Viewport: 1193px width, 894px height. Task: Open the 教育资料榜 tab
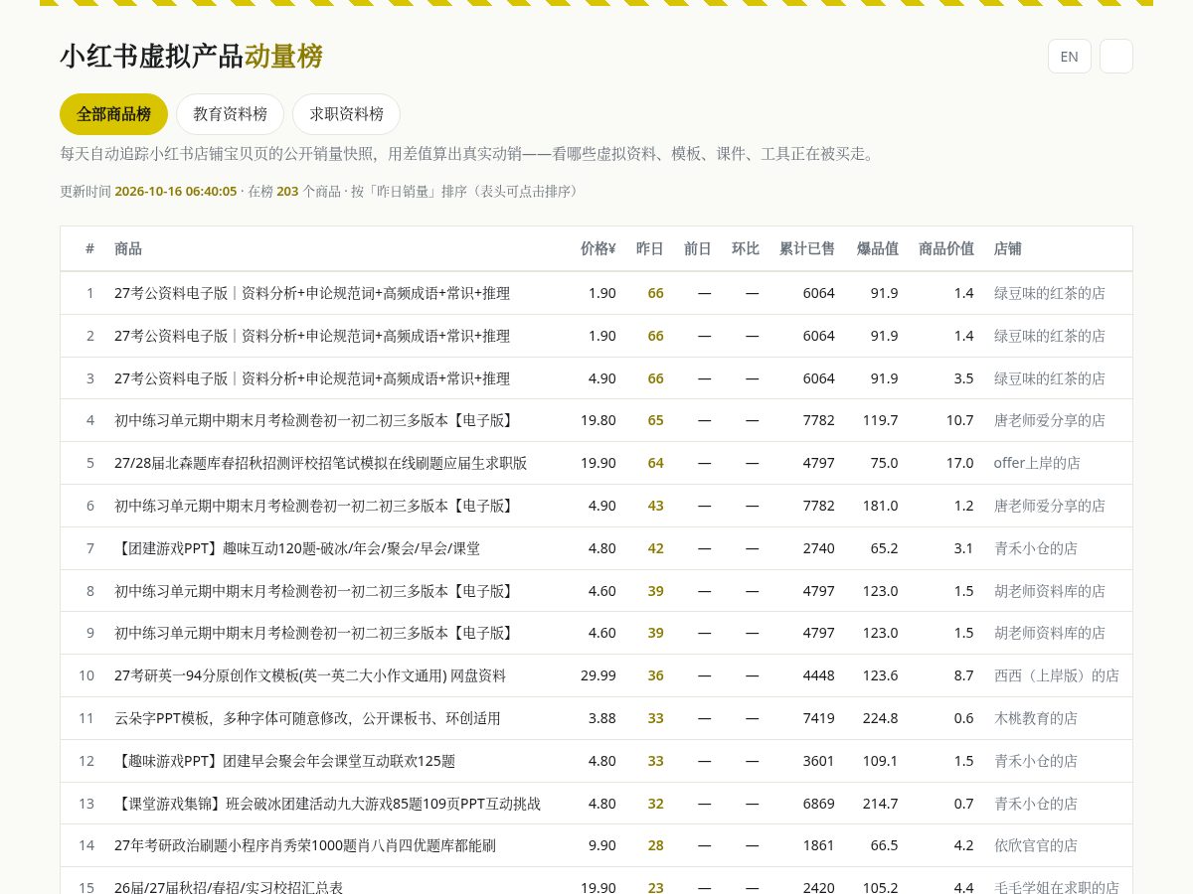(x=230, y=114)
